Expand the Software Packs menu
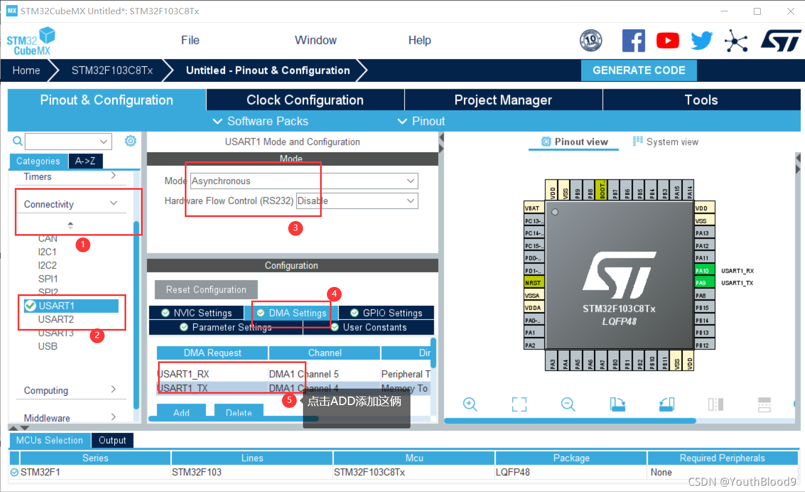Viewport: 805px width, 492px height. coord(260,121)
